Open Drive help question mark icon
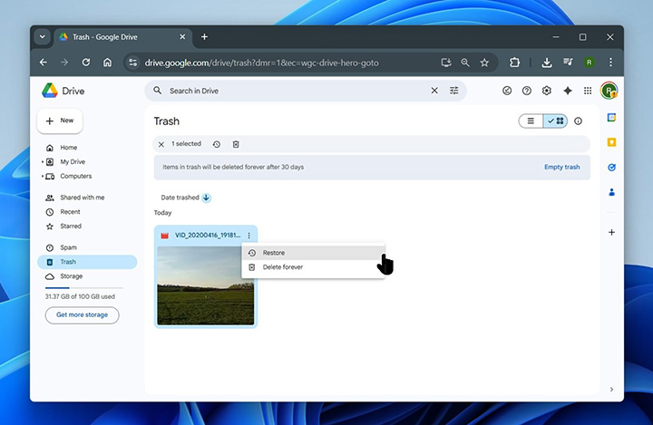Screen dimensions: 653x425 point(527,91)
